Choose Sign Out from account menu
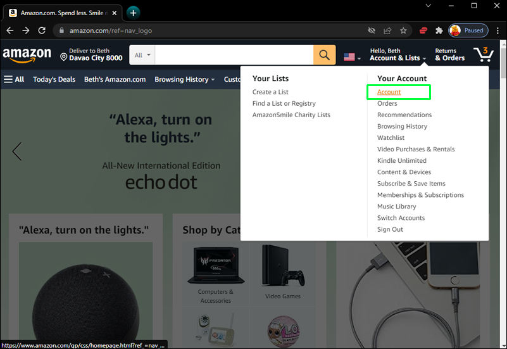Image resolution: width=507 pixels, height=349 pixels. pyautogui.click(x=390, y=229)
